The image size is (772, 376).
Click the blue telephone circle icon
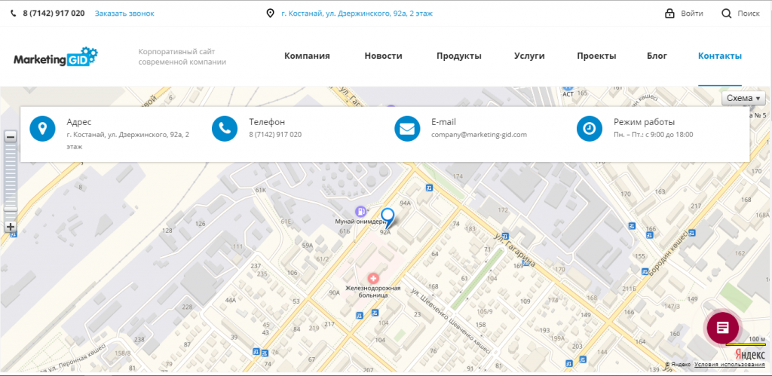click(x=225, y=128)
